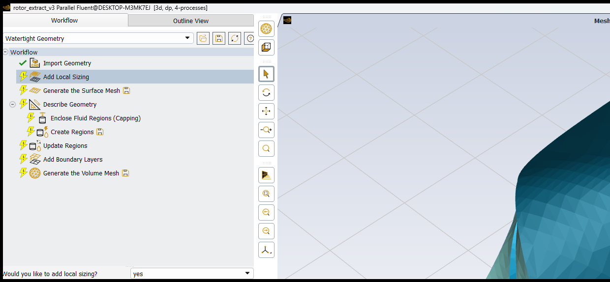Click the Describe Geometry ruler icon
The height and width of the screenshot is (282, 610).
(x=35, y=104)
